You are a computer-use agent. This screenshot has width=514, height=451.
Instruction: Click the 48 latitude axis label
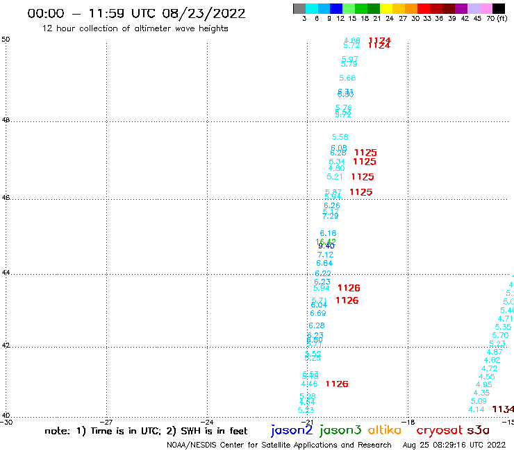[x=6, y=120]
